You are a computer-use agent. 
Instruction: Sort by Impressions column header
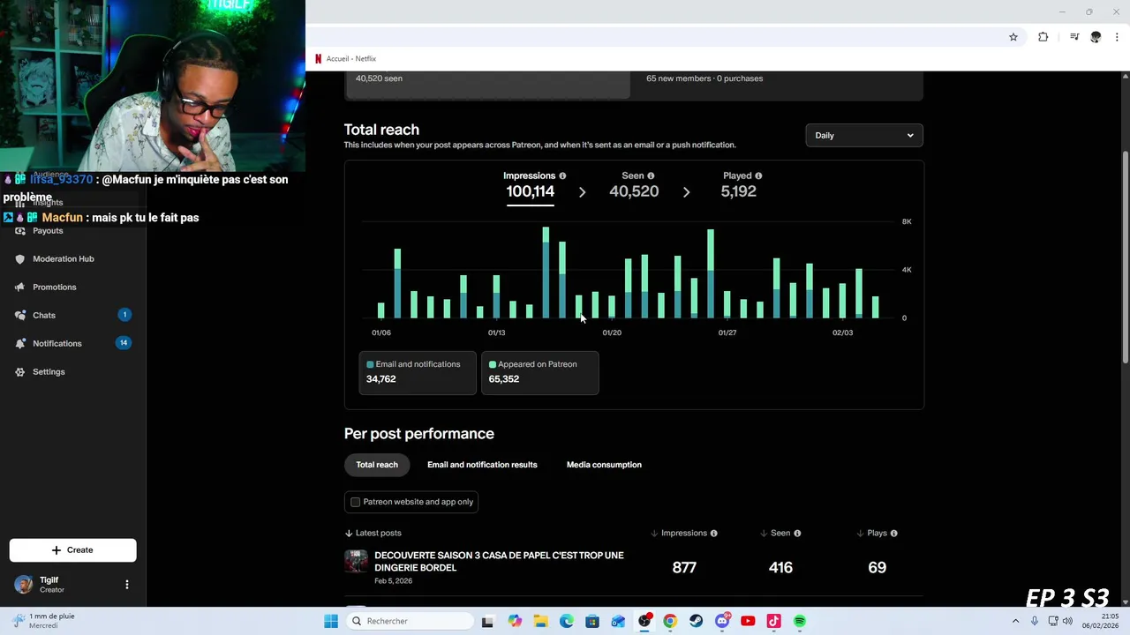684,534
